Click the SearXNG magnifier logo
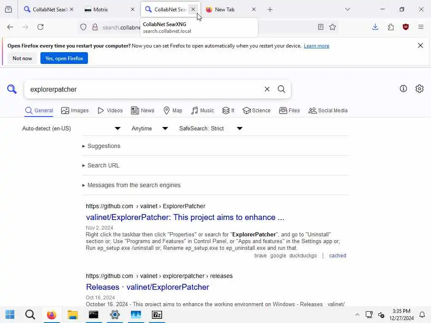 click(12, 89)
